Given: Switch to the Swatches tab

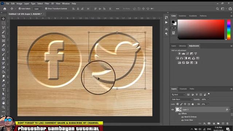Looking at the screenshot, I should (182, 16).
